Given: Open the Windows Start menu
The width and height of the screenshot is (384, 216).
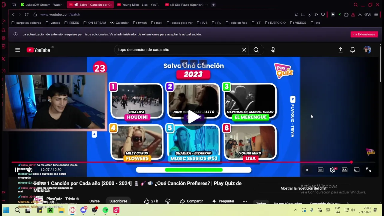Looking at the screenshot, I should (6, 210).
